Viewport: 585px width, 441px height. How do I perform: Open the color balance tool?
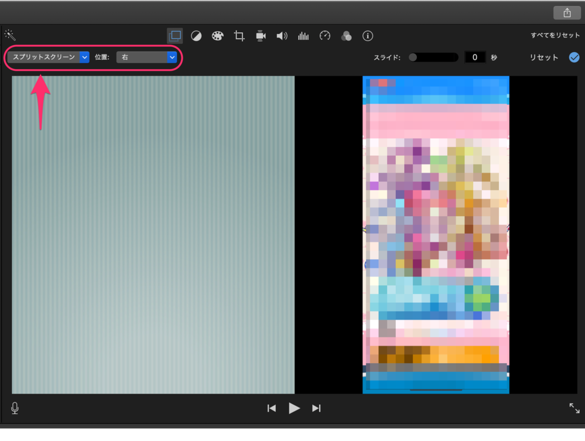[196, 36]
